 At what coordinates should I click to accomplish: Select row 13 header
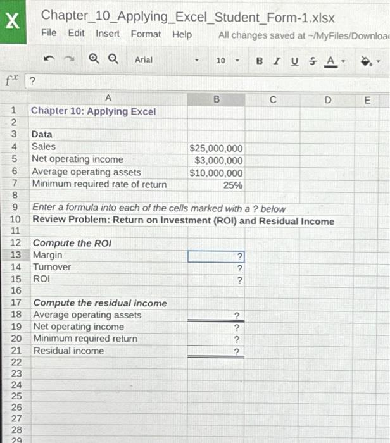tap(15, 255)
